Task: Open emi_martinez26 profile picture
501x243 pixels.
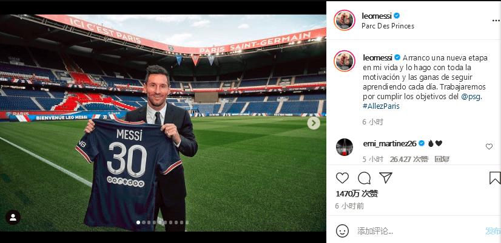Action: (345, 147)
